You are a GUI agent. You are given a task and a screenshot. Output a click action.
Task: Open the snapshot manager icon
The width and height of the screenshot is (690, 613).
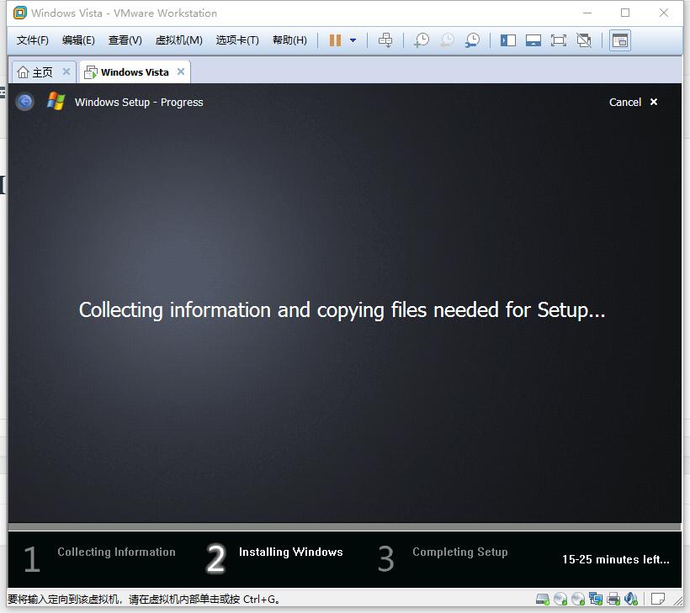(x=473, y=40)
